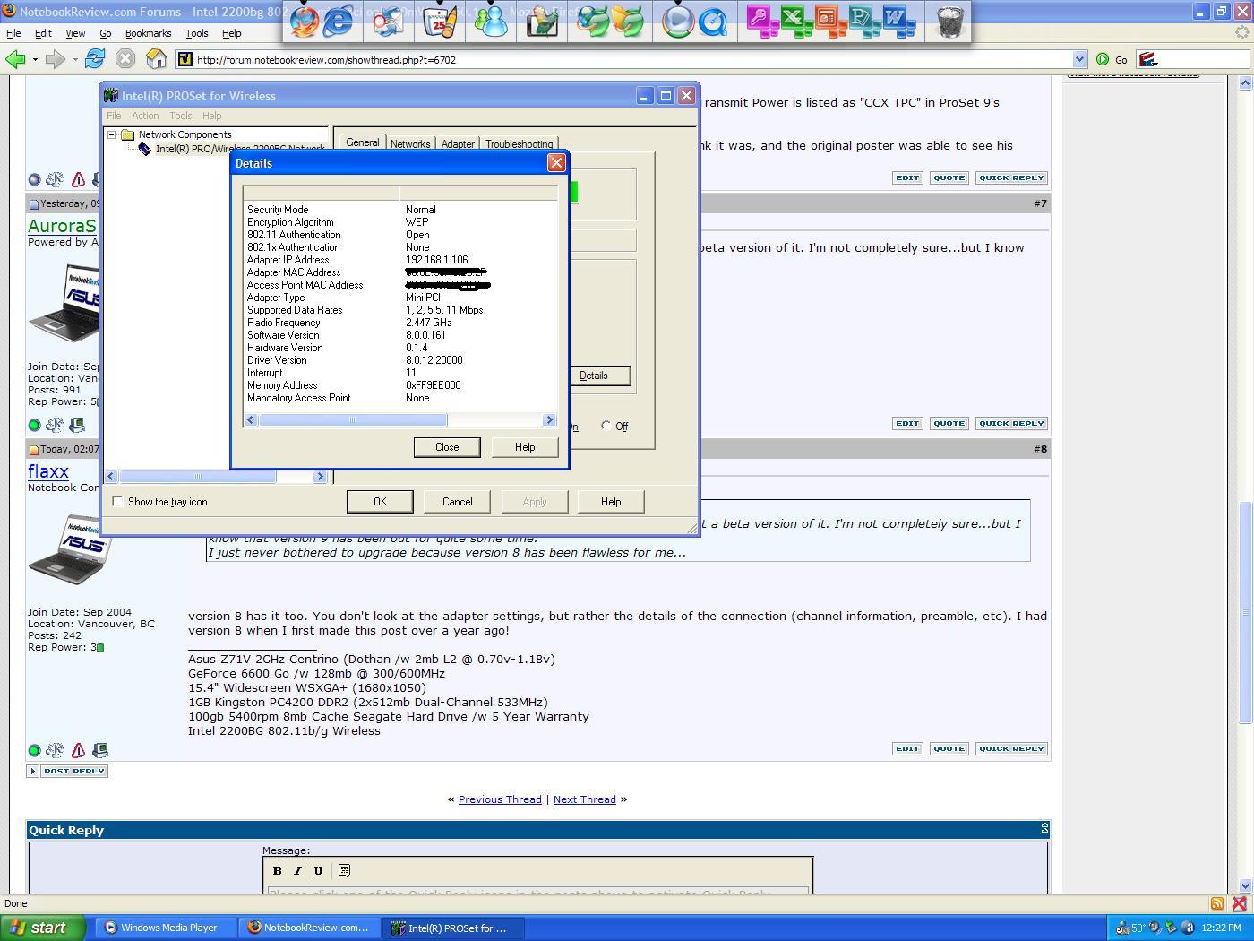1254x941 pixels.
Task: Launch MSN Messenger from the dock
Action: (491, 20)
